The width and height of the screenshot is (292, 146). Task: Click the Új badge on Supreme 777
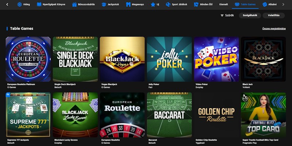tap(8, 95)
